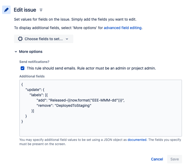Uncheck the send emails checkbox
The image size is (186, 166).
point(22,68)
